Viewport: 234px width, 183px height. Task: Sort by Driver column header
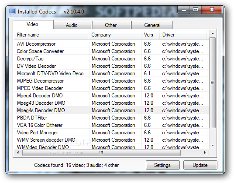(183, 35)
